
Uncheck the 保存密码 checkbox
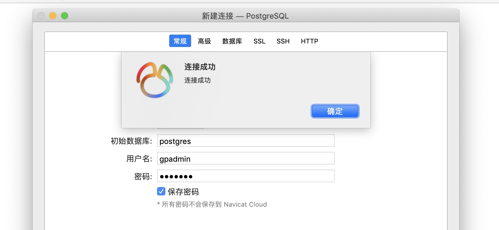coord(161,191)
